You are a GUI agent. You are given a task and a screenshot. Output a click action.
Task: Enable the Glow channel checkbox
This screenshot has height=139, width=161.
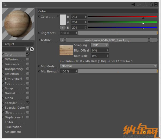(28, 112)
